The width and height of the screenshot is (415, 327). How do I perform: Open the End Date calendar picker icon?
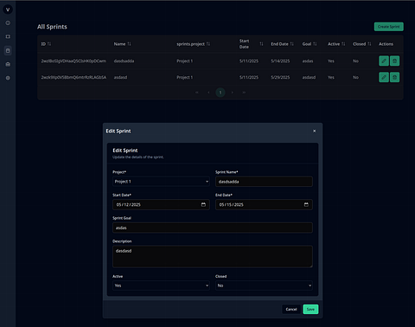tap(306, 204)
